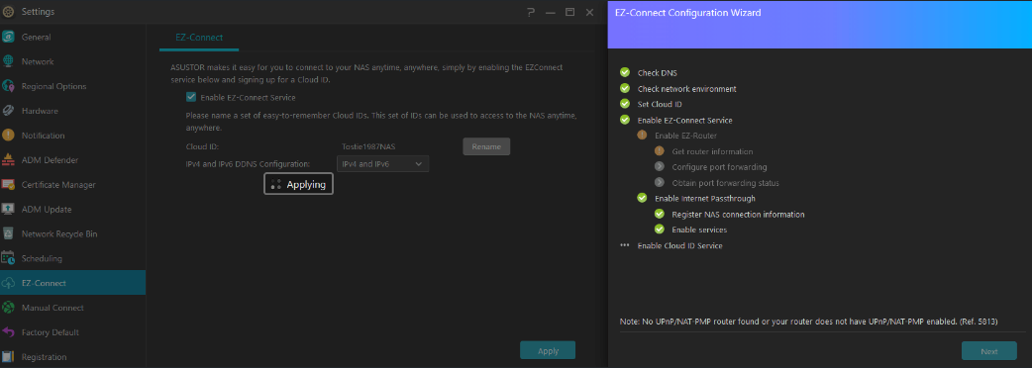This screenshot has height=368, width=1032.
Task: Open Network Recycle Bin icon
Action: click(x=8, y=233)
